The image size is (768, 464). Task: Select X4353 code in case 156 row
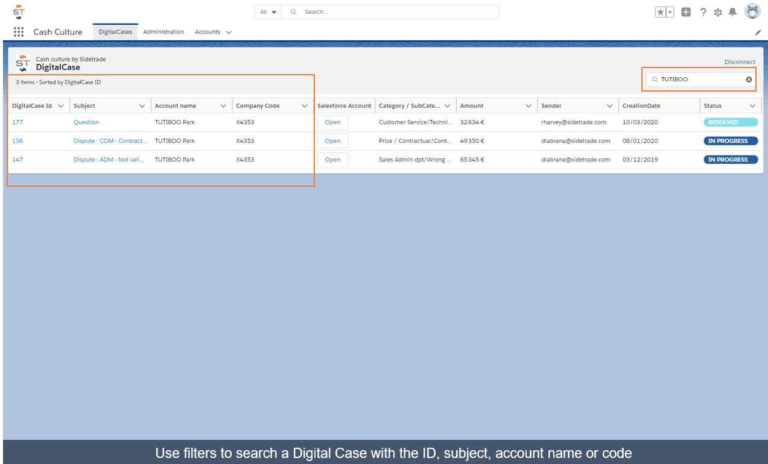[245, 141]
